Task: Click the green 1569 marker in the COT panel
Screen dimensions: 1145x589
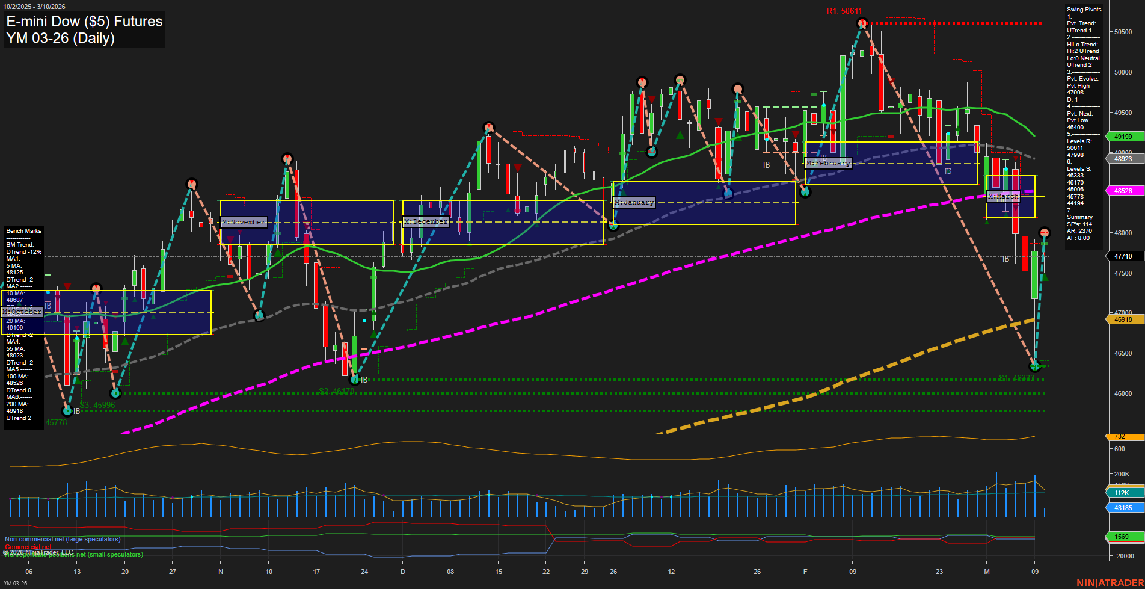Action: (1121, 535)
